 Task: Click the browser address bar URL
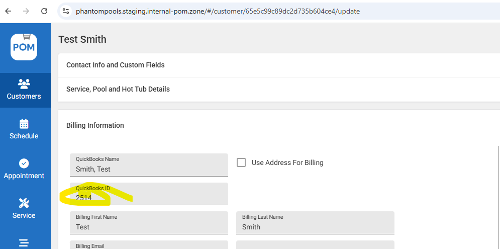(x=218, y=11)
